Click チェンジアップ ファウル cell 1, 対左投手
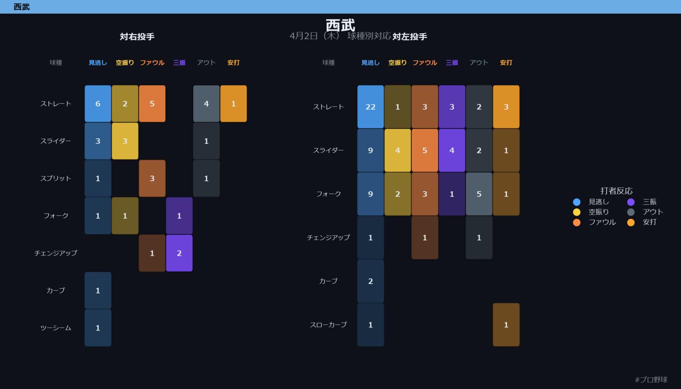 coord(425,238)
